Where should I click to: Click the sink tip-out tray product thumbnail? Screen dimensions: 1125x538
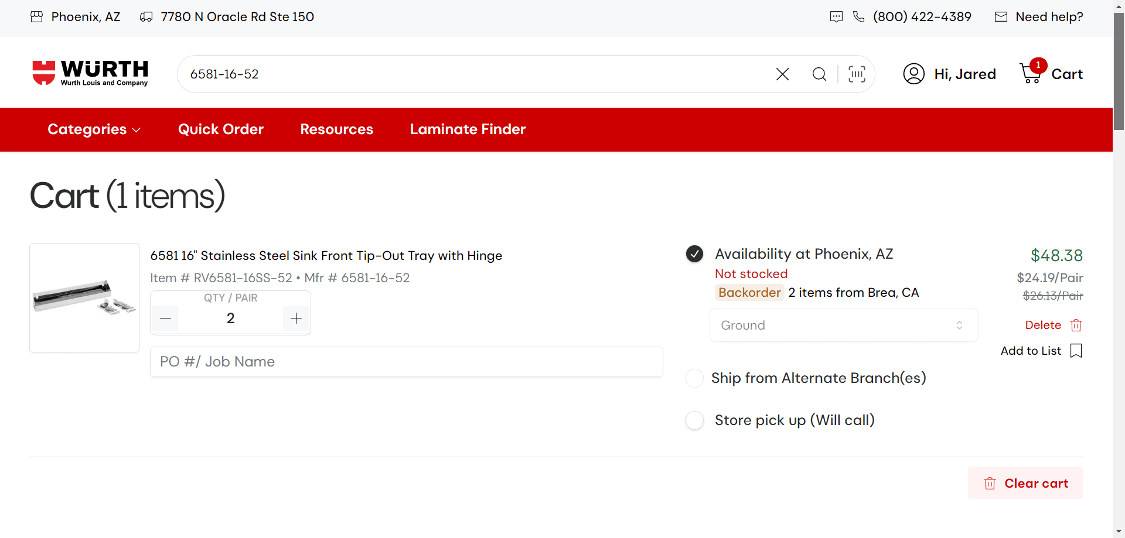tap(84, 297)
